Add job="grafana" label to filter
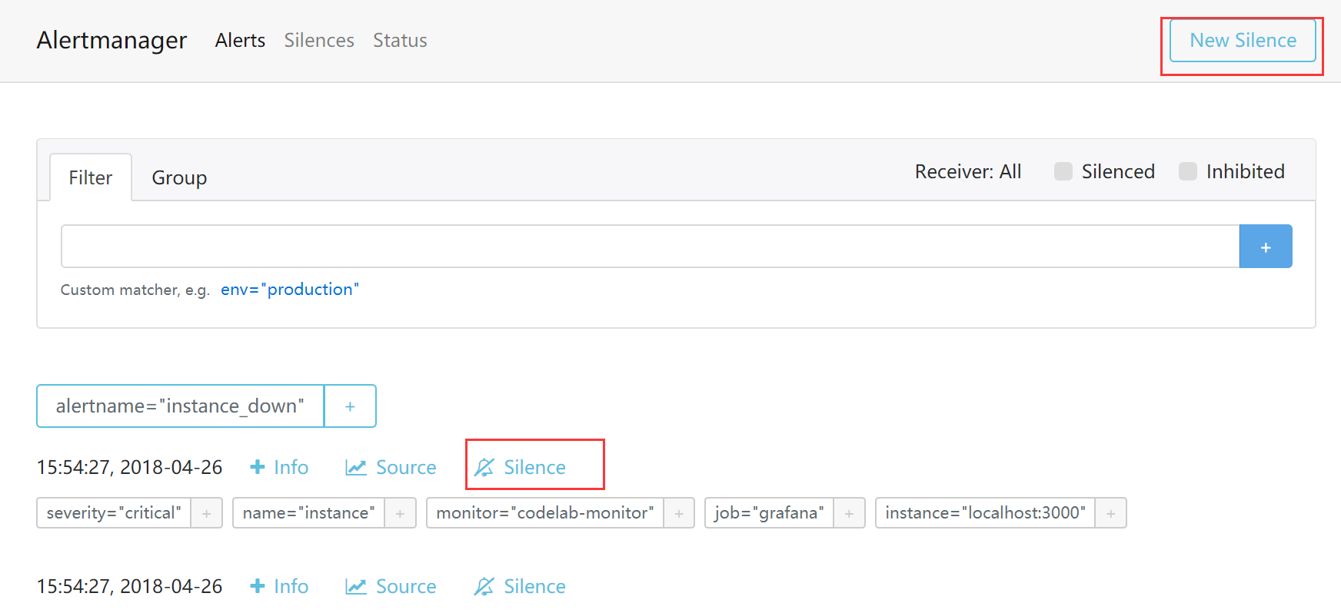The width and height of the screenshot is (1341, 613). pyautogui.click(x=849, y=513)
